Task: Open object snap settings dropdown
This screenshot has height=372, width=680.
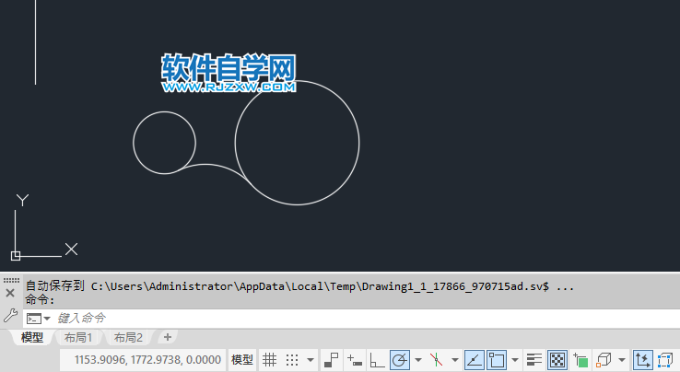Action: click(x=515, y=360)
